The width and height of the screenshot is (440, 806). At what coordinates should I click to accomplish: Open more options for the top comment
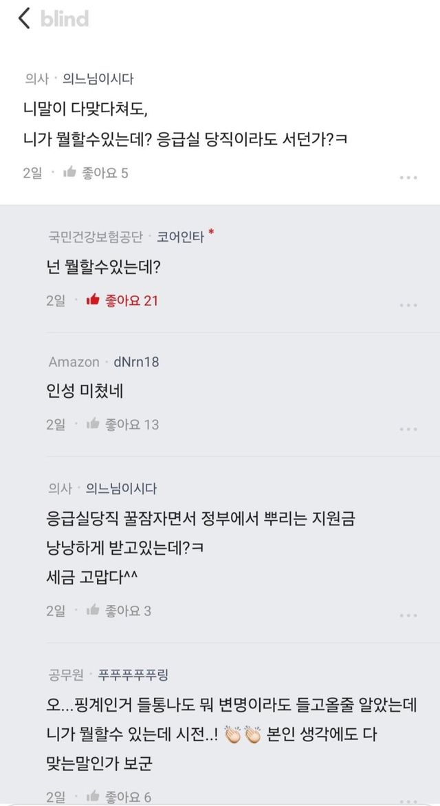(408, 178)
